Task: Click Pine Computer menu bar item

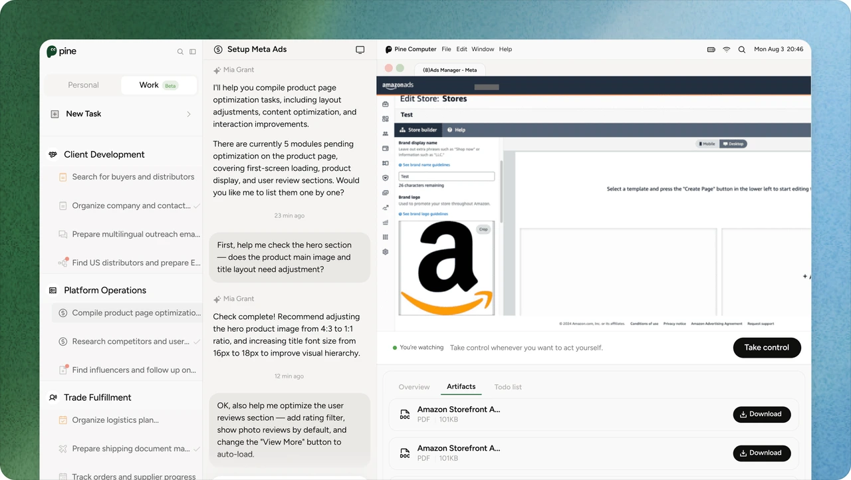Action: [x=416, y=49]
